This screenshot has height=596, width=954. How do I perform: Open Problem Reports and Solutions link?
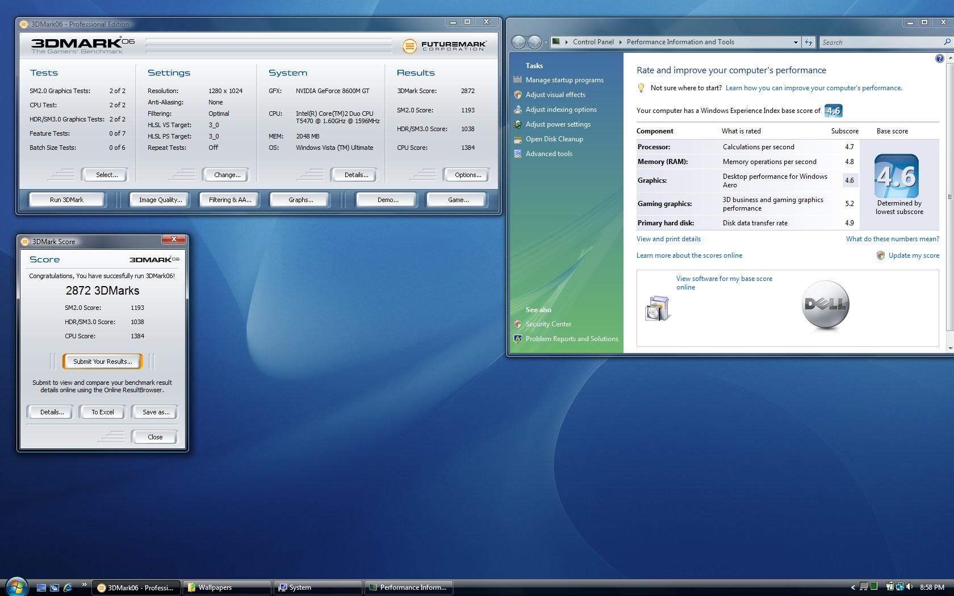(571, 339)
